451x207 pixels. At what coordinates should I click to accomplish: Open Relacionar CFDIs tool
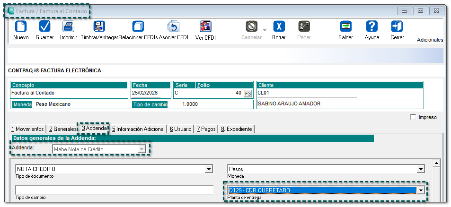(x=138, y=26)
